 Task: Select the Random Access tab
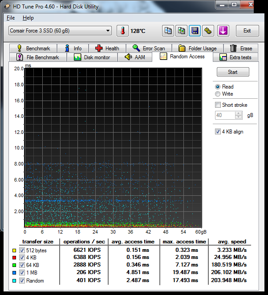183,57
